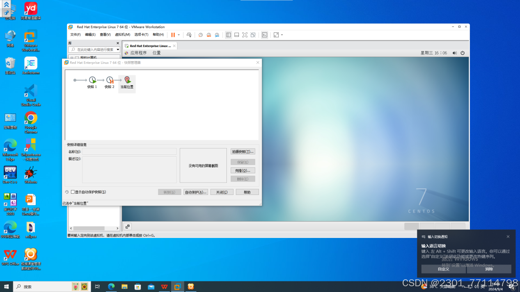Open the 文件(F) menu
520x292 pixels.
tap(76, 35)
